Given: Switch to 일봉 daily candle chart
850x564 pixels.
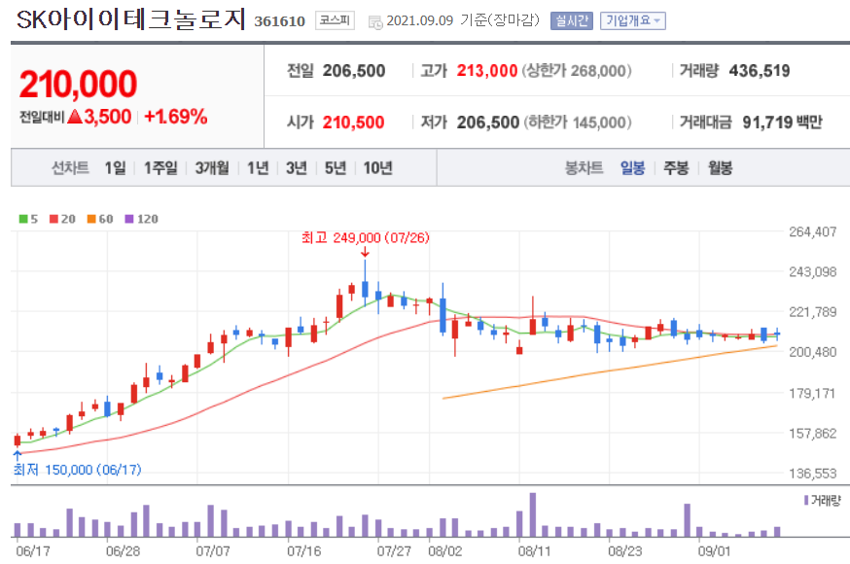Looking at the screenshot, I should coord(632,168).
